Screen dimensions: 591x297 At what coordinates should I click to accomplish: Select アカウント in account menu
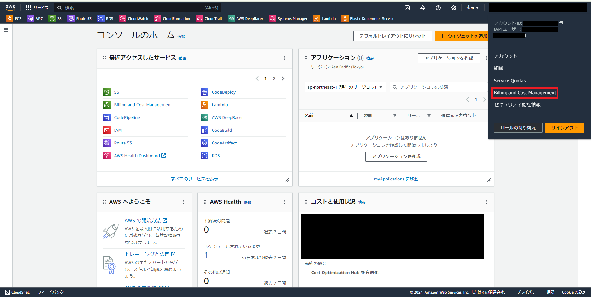(x=506, y=56)
